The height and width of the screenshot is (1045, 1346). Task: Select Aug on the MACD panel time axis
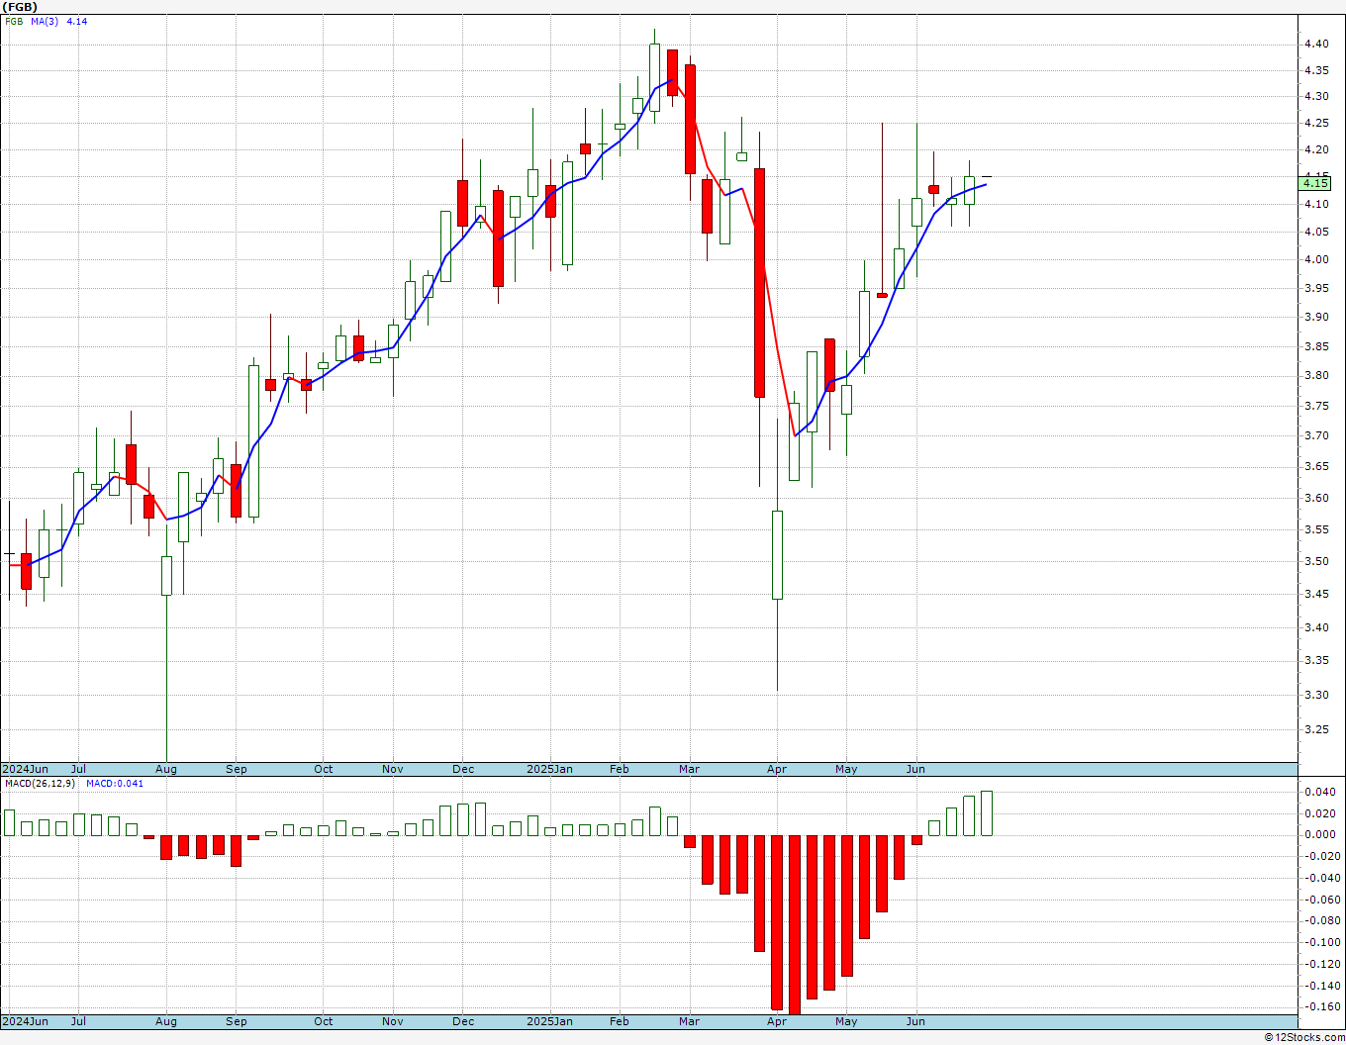pyautogui.click(x=166, y=1021)
